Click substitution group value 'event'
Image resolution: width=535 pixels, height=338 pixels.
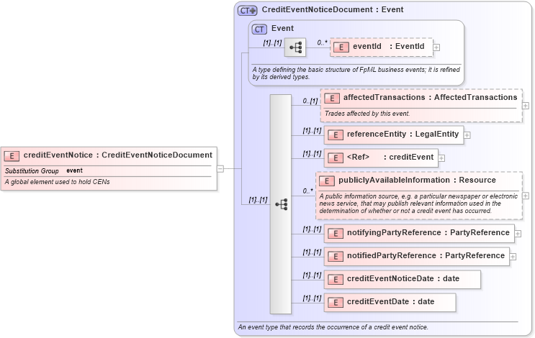74,170
